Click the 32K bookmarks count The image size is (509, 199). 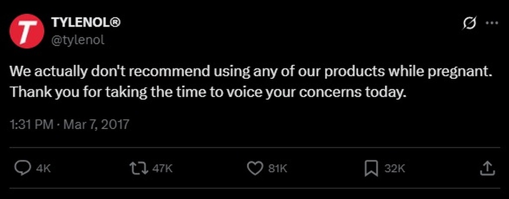click(395, 169)
